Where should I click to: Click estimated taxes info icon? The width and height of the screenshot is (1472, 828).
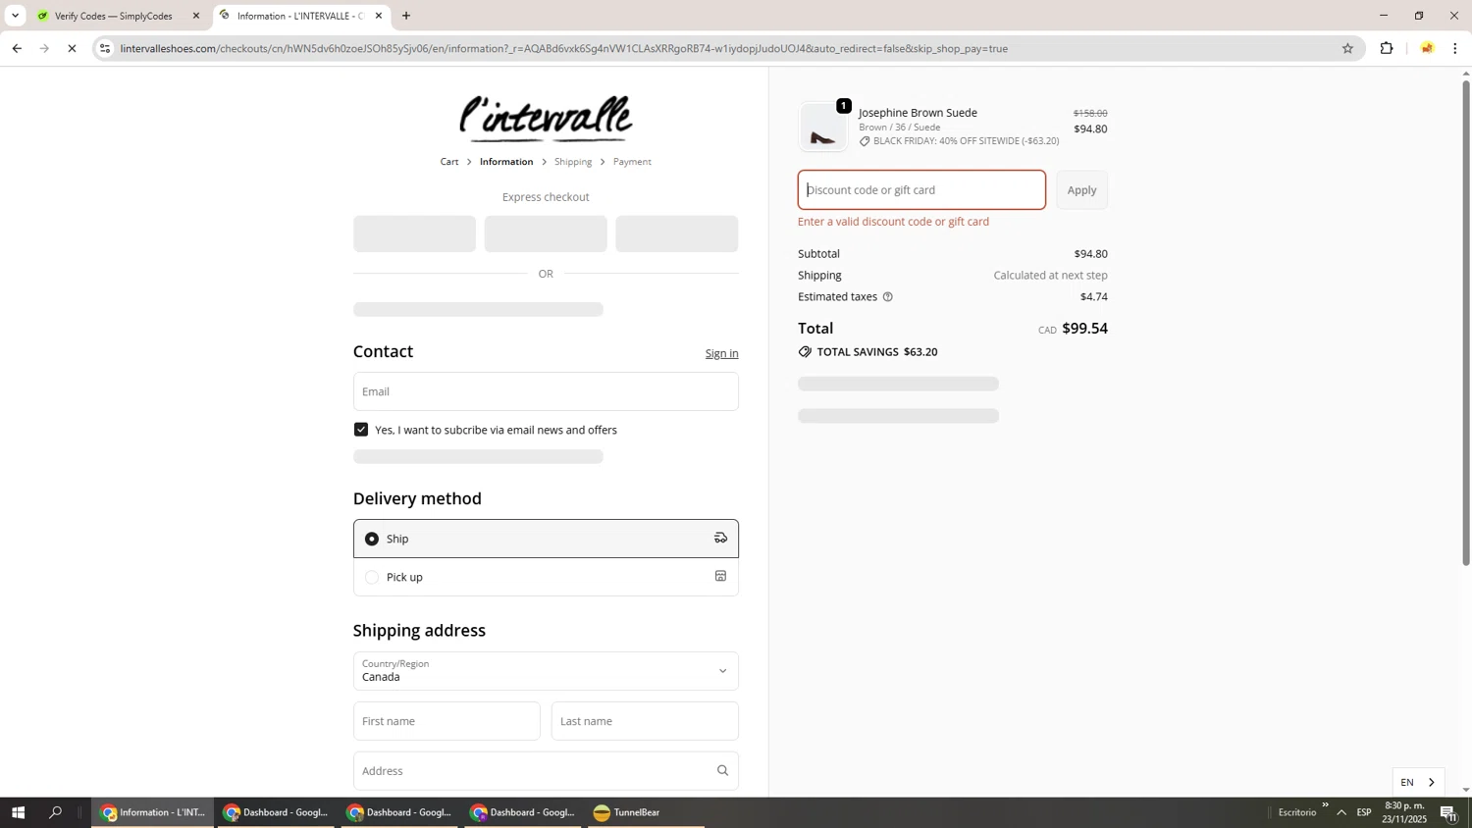[888, 296]
